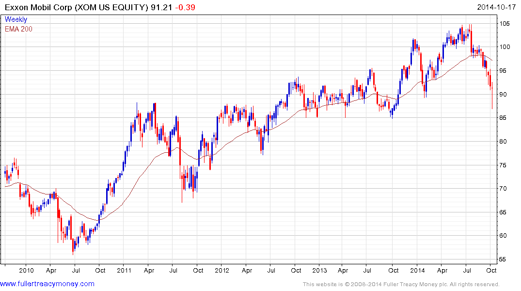The height and width of the screenshot is (291, 521).
Task: Click the 100 price axis label
Action: click(x=505, y=47)
